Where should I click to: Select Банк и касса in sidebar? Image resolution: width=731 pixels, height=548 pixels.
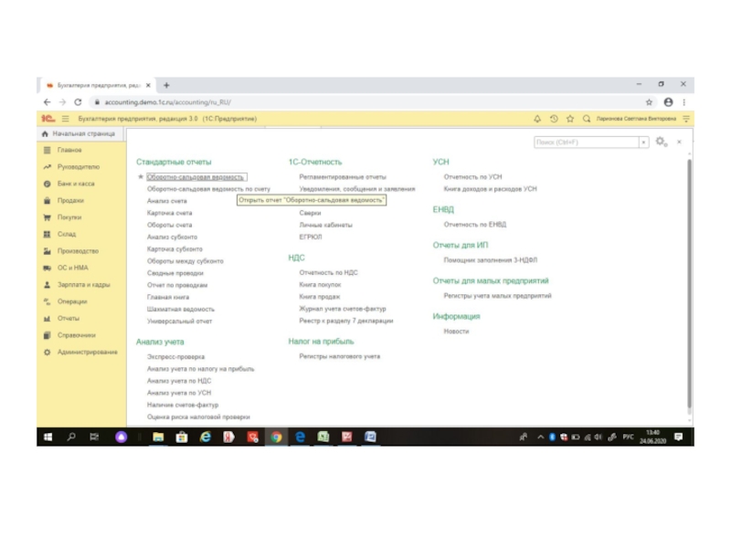point(76,184)
